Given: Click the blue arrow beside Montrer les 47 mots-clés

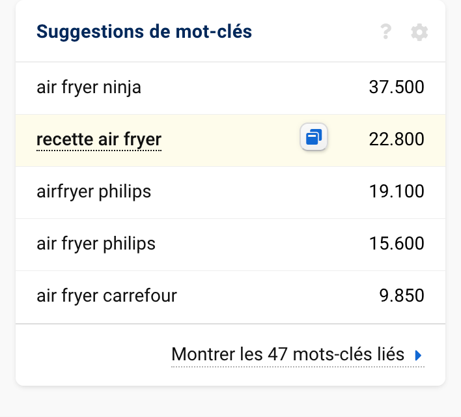Looking at the screenshot, I should (x=419, y=355).
